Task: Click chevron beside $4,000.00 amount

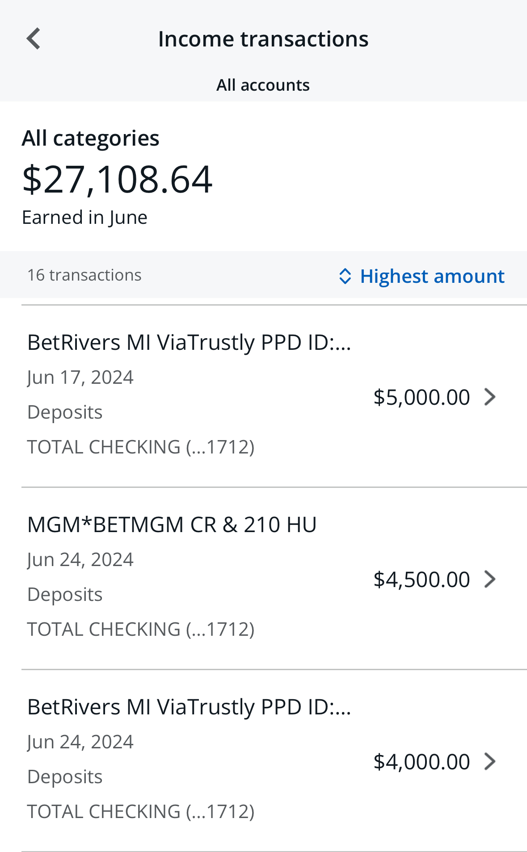Action: (490, 761)
